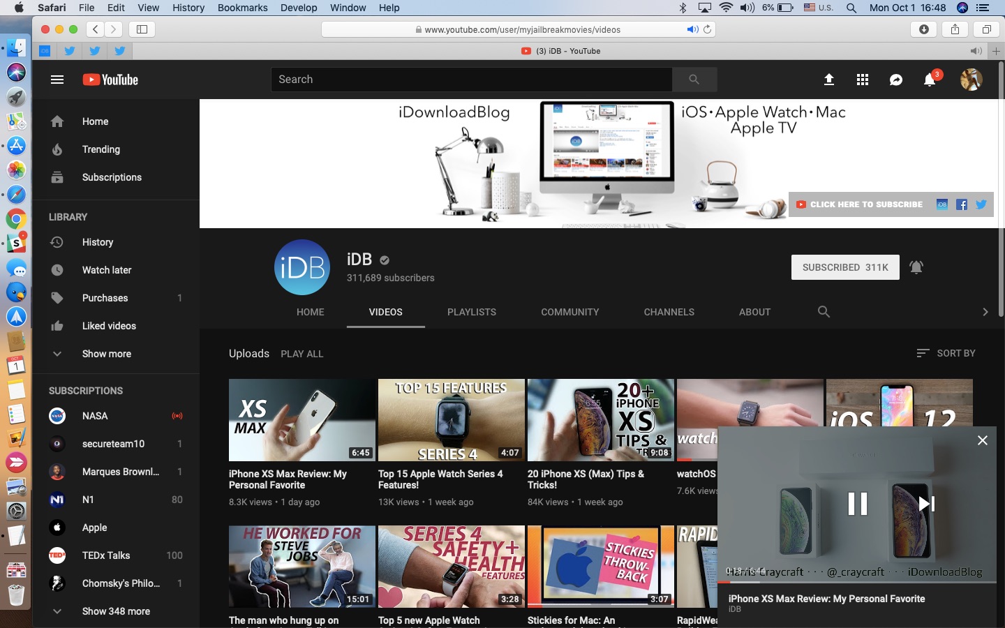Open the YouTube apps grid
1005x628 pixels.
click(863, 80)
